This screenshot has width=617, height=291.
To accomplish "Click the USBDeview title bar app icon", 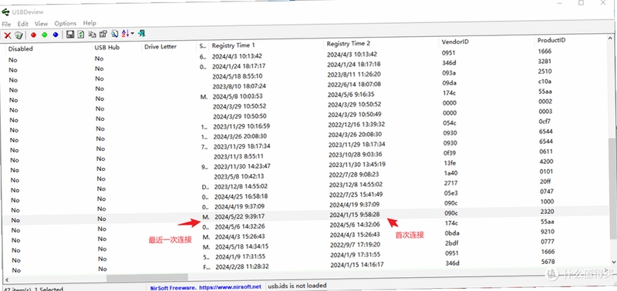I will [x=5, y=12].
